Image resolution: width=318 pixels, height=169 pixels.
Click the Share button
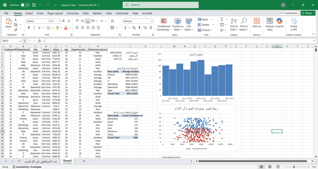(x=308, y=13)
